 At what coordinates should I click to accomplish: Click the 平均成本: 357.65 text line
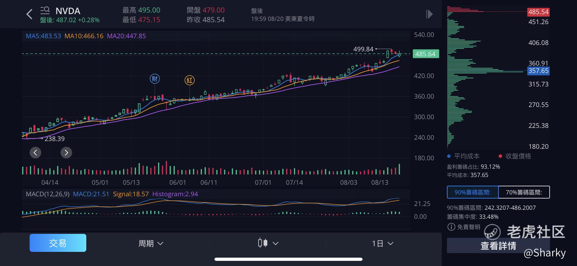point(468,175)
